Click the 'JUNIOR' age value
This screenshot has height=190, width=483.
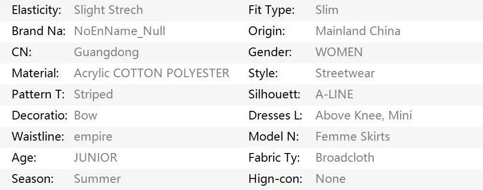coord(95,157)
